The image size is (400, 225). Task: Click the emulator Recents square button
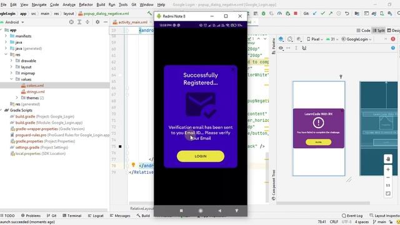[x=181, y=211]
